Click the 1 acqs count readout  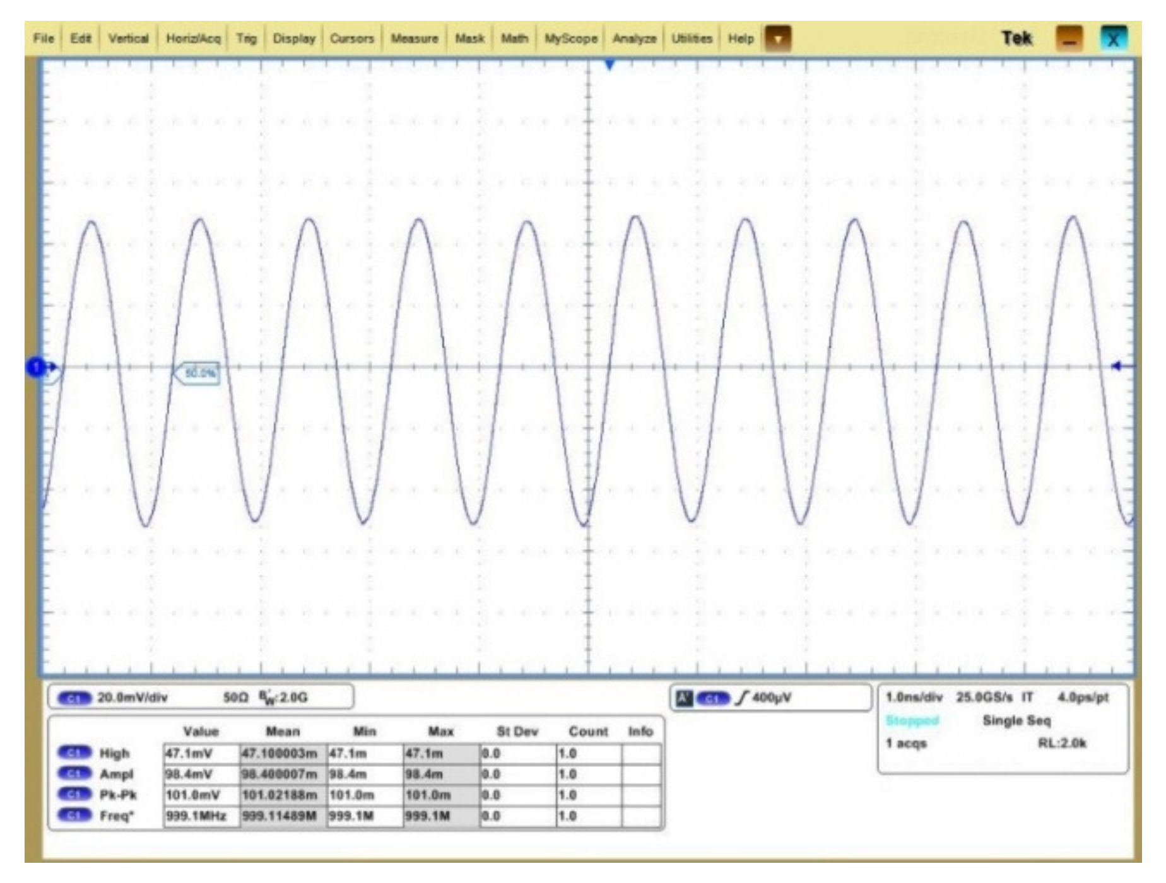pyautogui.click(x=906, y=743)
